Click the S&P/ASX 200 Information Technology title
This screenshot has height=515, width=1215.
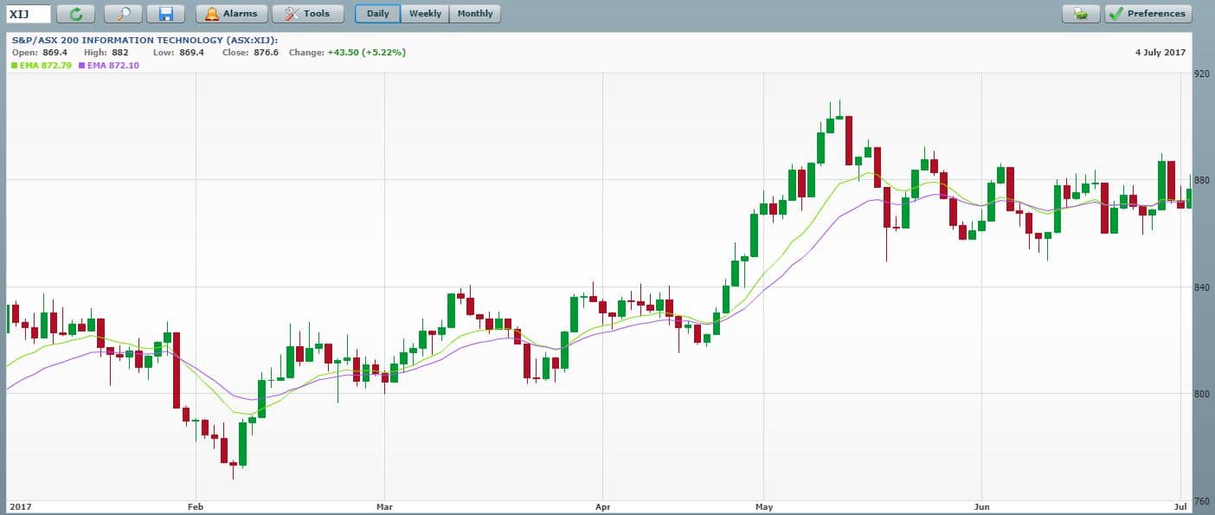(145, 40)
